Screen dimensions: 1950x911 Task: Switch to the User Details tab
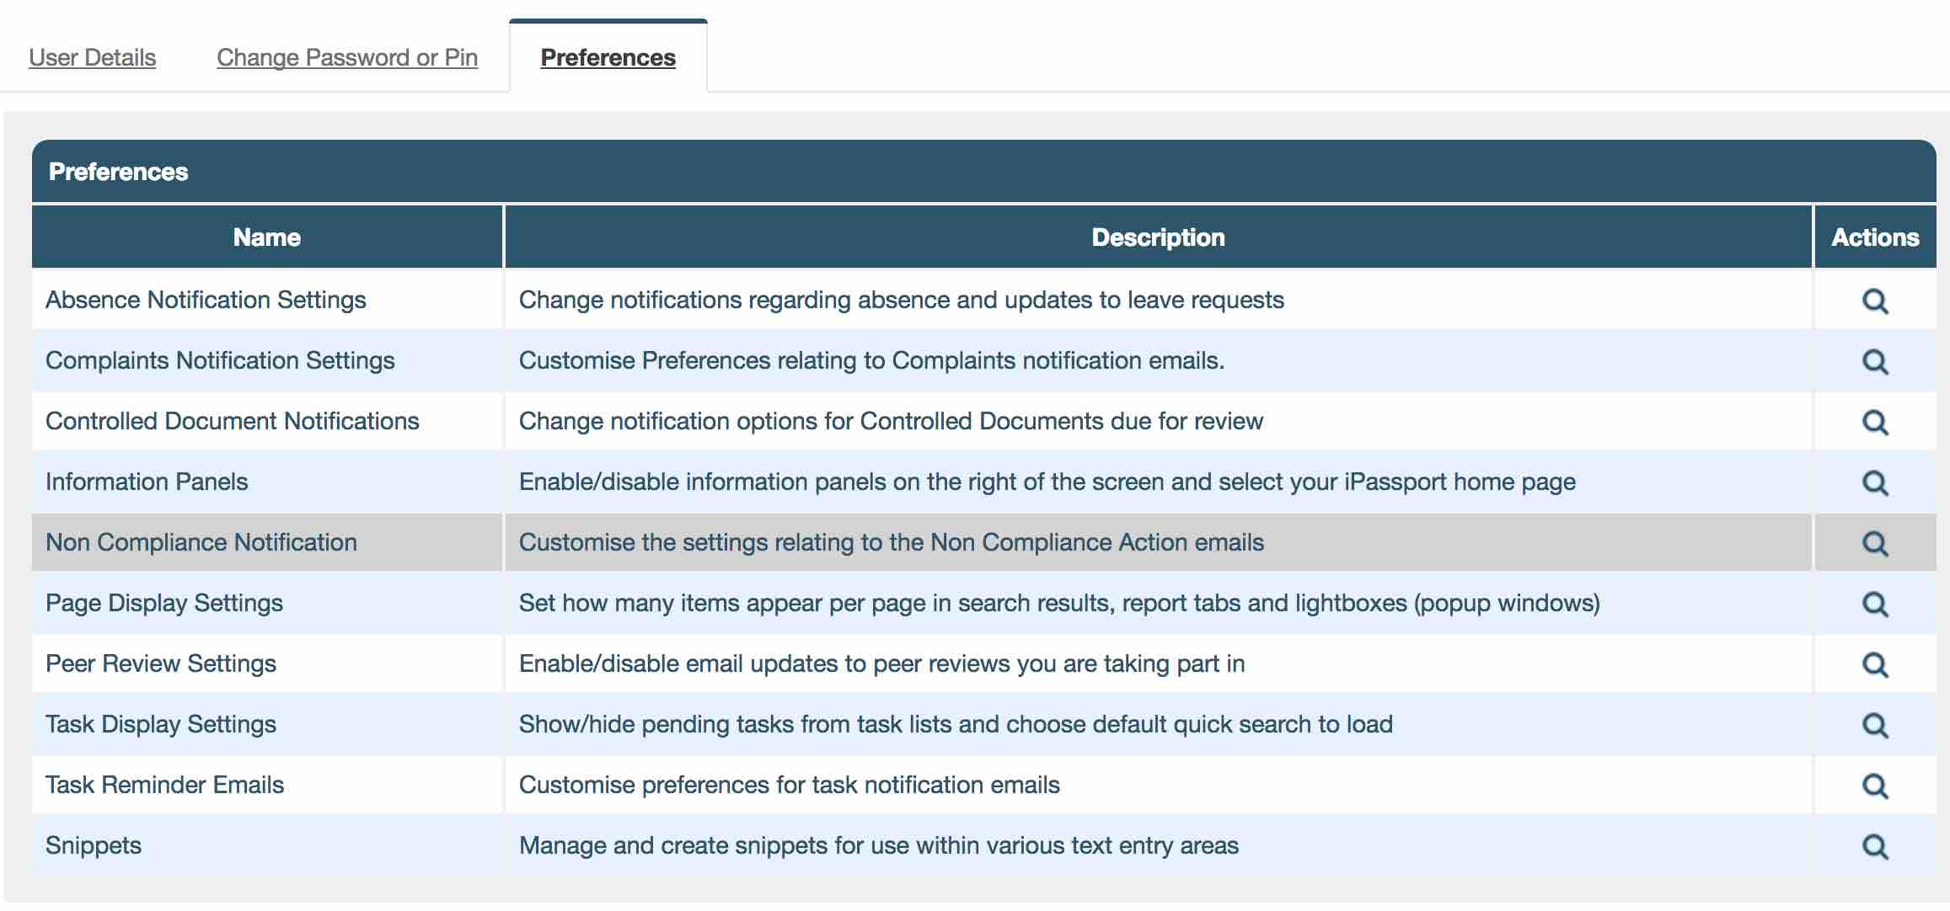click(x=92, y=57)
